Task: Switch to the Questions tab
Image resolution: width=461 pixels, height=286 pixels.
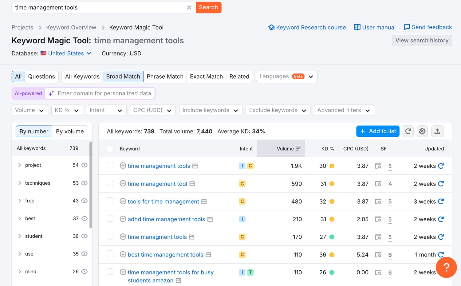Action: click(x=41, y=76)
